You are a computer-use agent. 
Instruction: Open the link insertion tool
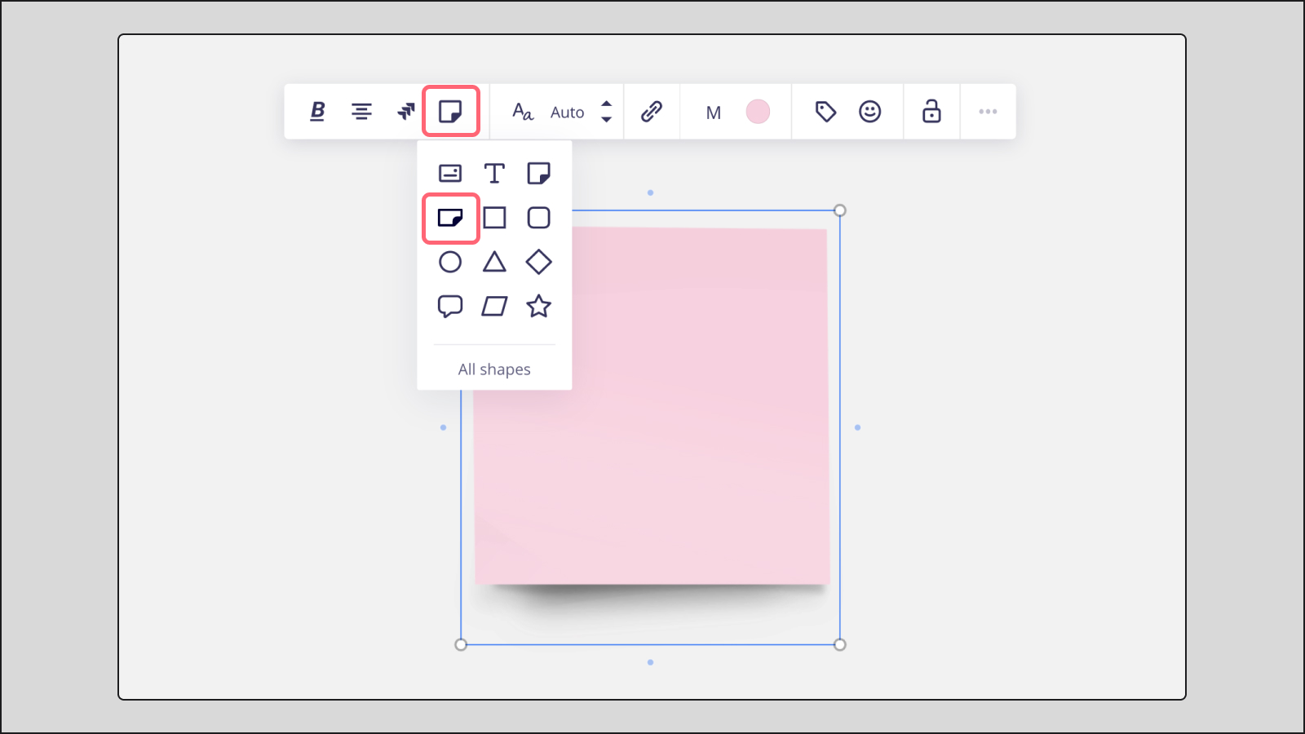[652, 111]
